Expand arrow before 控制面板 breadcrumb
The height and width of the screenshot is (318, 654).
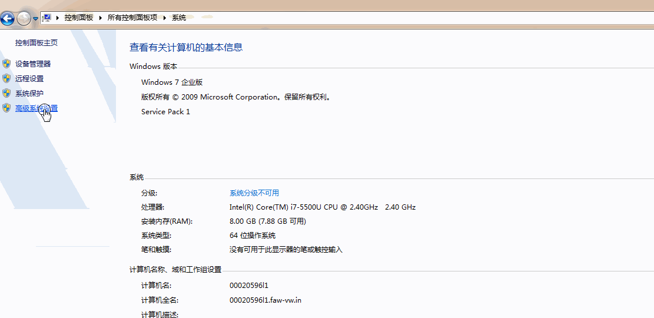pyautogui.click(x=57, y=18)
